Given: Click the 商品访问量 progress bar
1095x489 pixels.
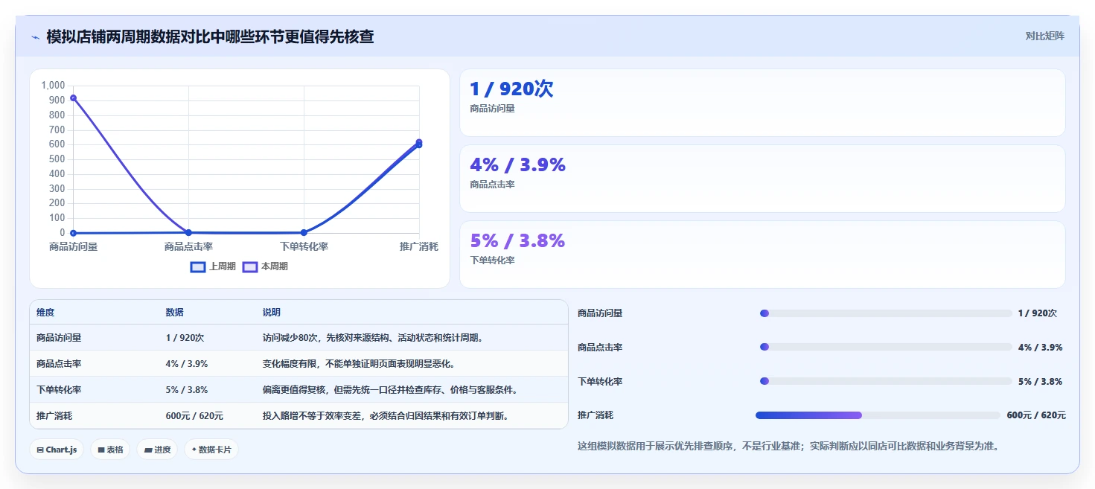Looking at the screenshot, I should (x=886, y=313).
